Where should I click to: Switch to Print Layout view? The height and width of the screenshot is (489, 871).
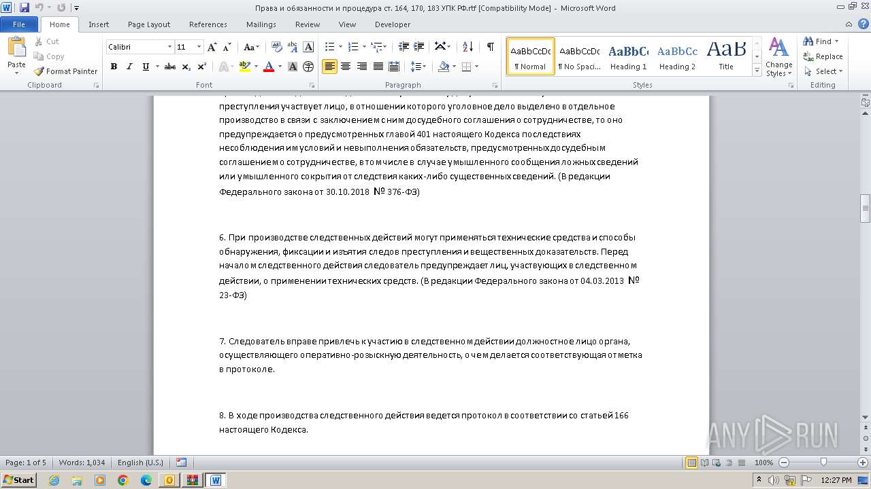pos(692,463)
